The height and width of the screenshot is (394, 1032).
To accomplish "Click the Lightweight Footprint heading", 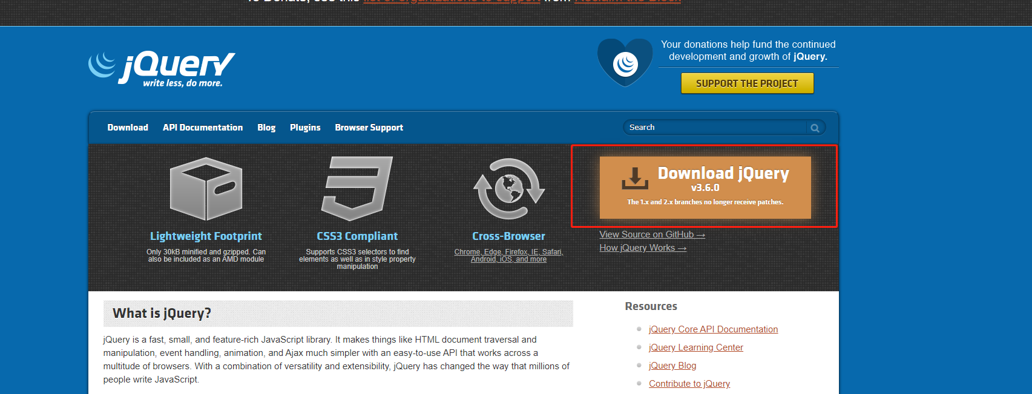I will pos(206,236).
